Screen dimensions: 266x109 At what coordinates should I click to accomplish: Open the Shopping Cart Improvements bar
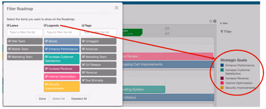coord(168,64)
